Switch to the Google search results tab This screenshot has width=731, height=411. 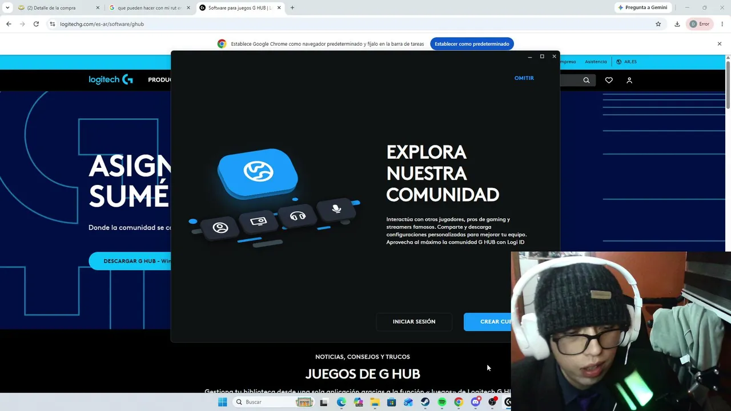pos(149,8)
